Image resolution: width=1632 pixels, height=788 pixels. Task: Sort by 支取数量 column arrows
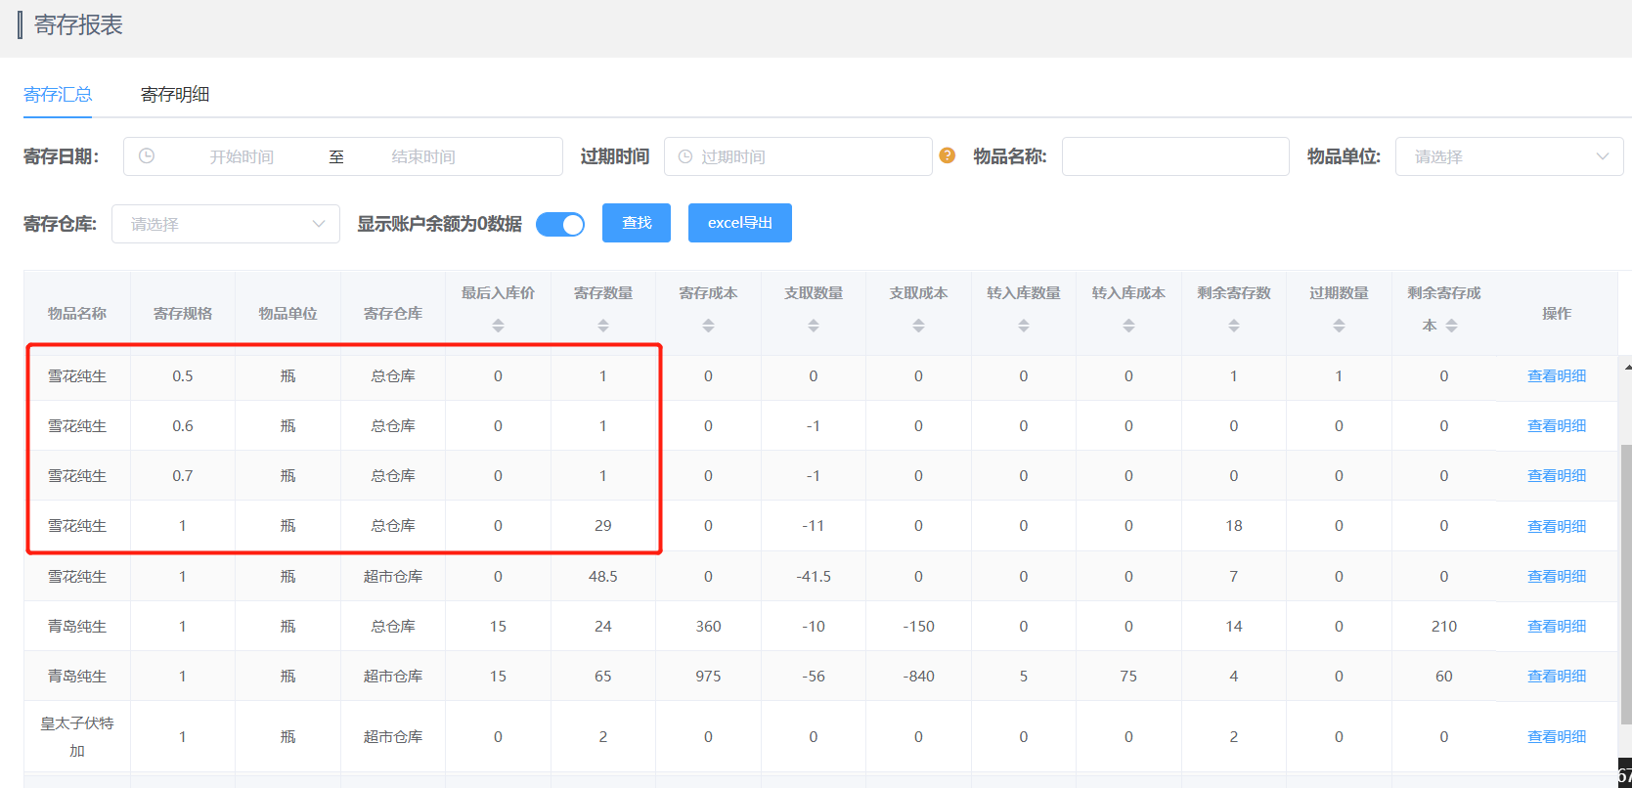click(814, 326)
